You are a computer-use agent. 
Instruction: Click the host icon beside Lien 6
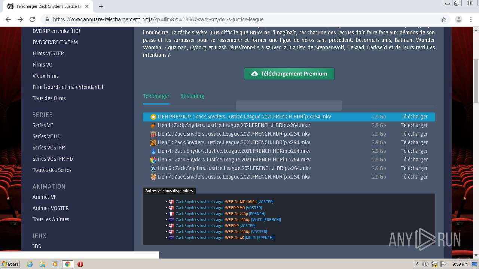pos(153,168)
